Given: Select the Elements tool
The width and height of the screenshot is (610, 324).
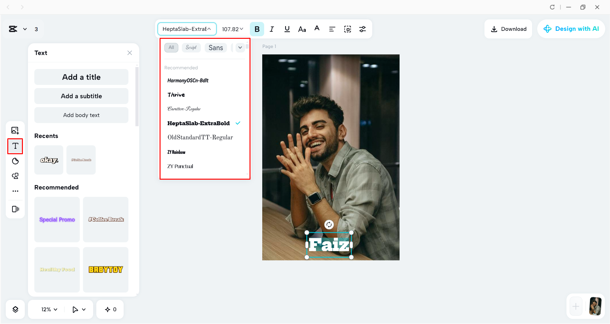Looking at the screenshot, I should pos(15,176).
